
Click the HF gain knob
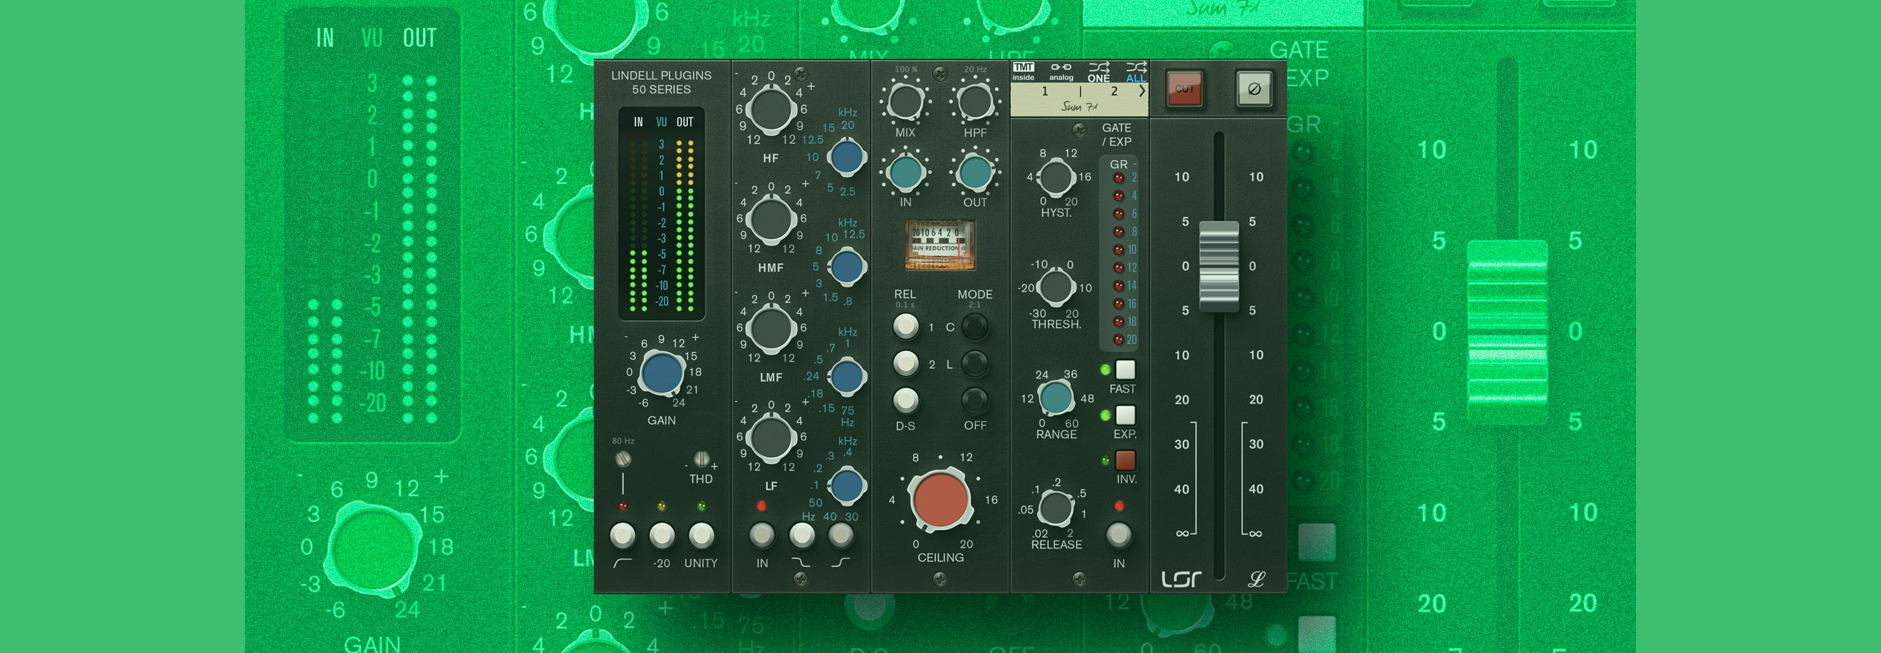pos(771,110)
